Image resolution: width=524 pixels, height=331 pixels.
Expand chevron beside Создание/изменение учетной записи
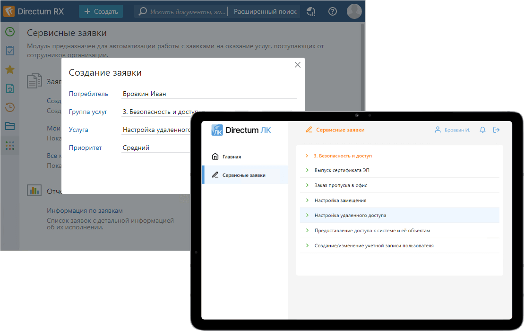(307, 245)
